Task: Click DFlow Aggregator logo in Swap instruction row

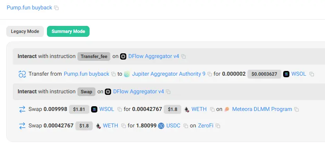Action: [108, 92]
